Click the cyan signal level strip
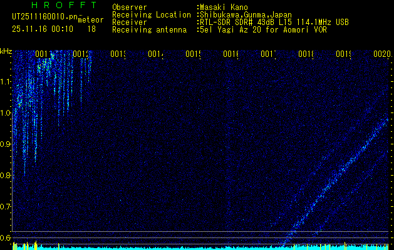The height and width of the screenshot is (250, 394). pos(197,247)
